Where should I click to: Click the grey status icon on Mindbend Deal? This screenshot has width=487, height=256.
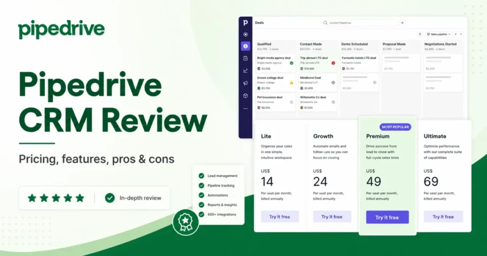(x=333, y=83)
